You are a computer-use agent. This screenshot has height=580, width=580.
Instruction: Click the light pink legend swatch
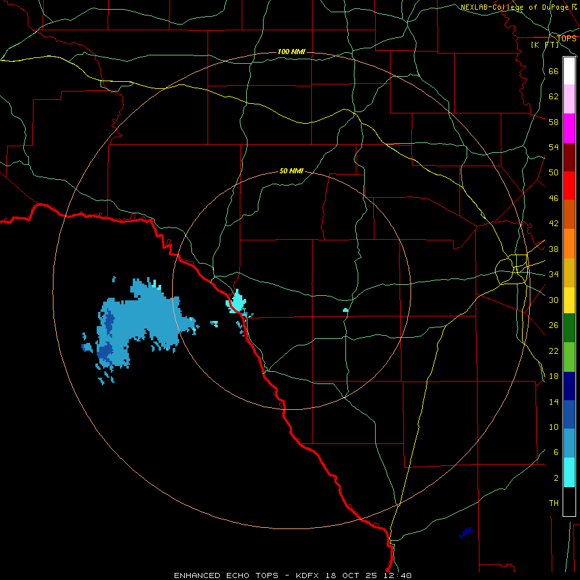[x=569, y=99]
